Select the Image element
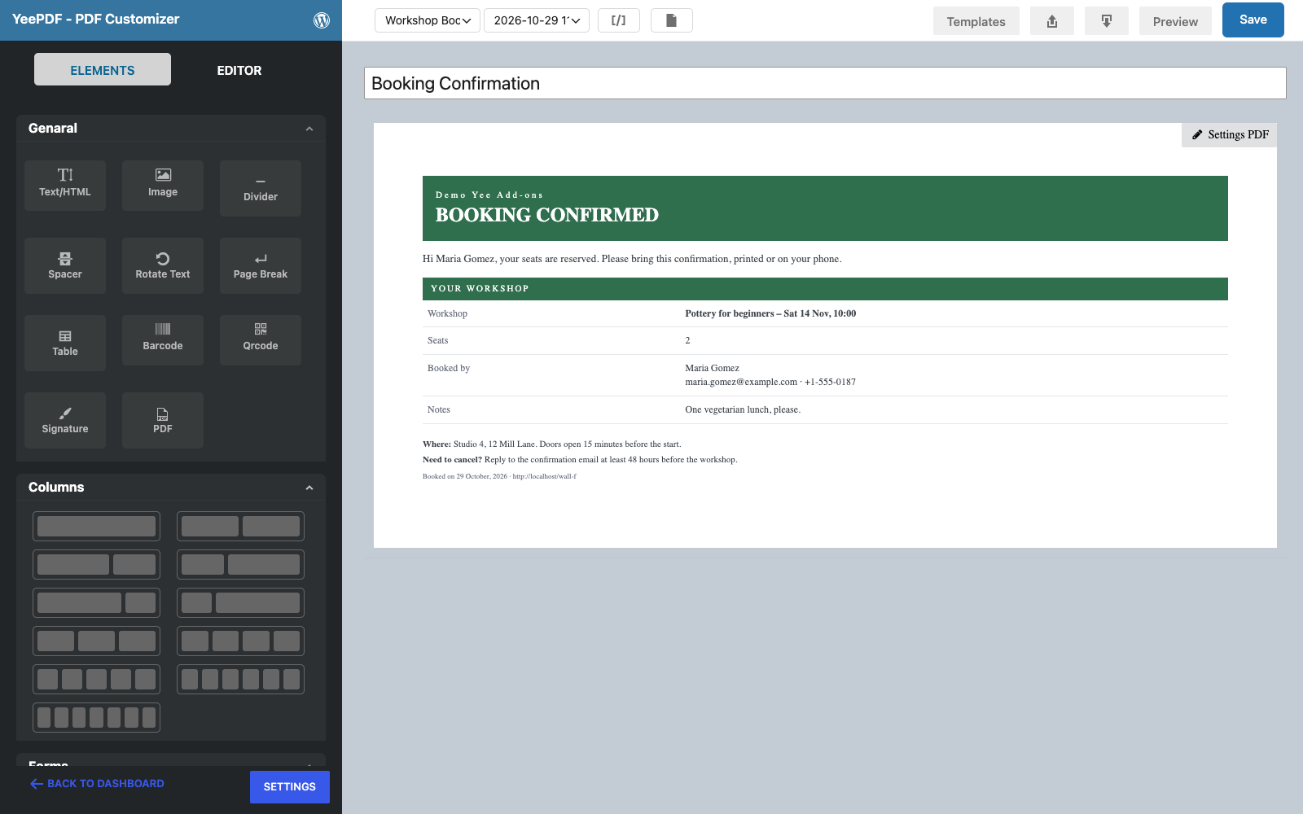This screenshot has width=1303, height=814. coord(163,185)
